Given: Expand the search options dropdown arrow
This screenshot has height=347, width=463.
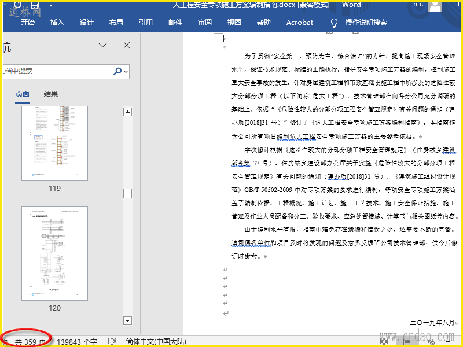Looking at the screenshot, I should click(126, 71).
